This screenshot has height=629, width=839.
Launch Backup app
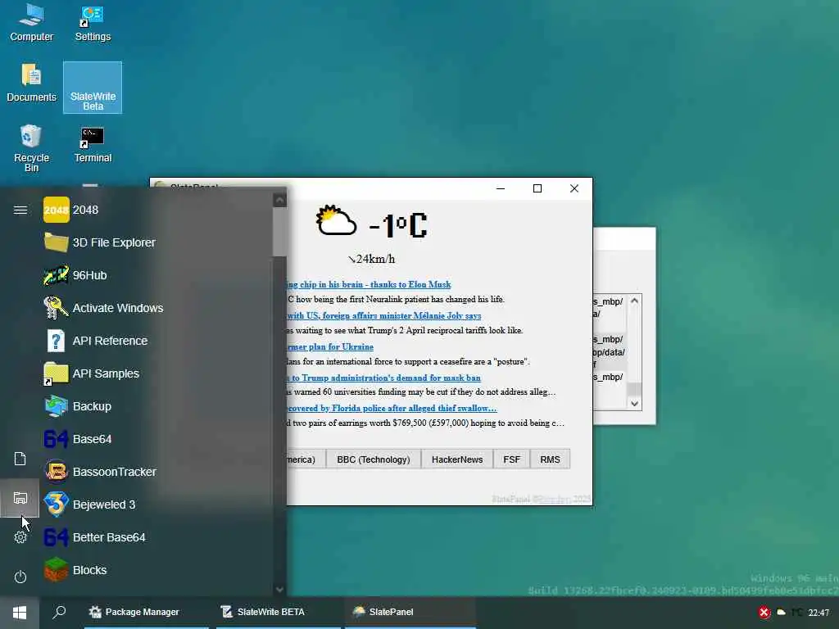tap(156, 406)
